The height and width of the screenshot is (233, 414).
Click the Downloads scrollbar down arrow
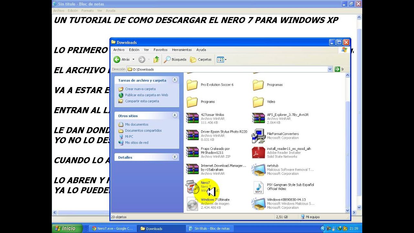(348, 210)
